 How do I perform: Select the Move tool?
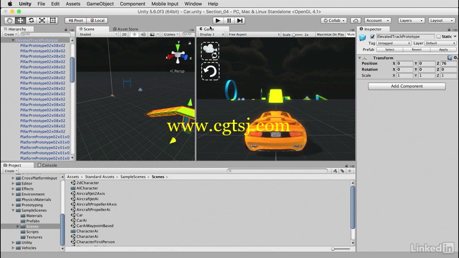[x=21, y=21]
